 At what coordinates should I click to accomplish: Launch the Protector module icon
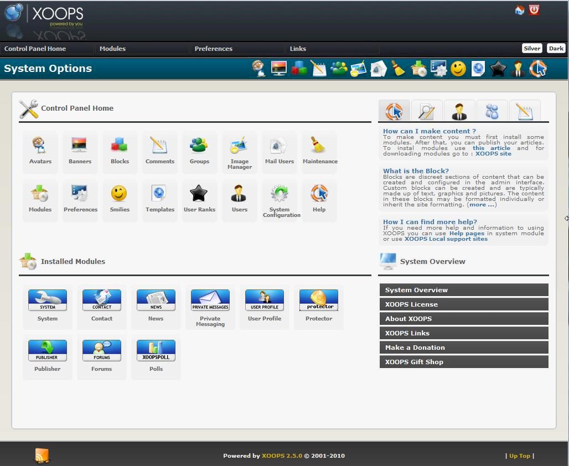tap(319, 305)
